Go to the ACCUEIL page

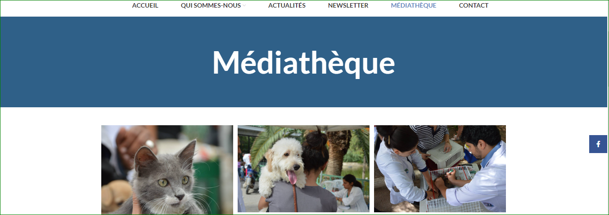click(x=145, y=6)
